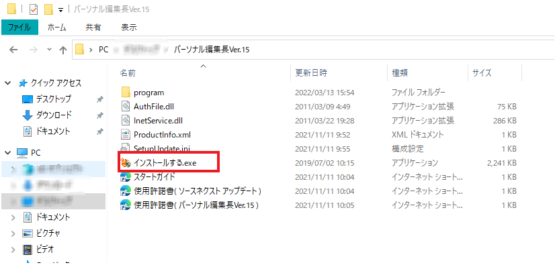Click the スタートガイド file name
Image resolution: width=555 pixels, height=265 pixels.
[x=154, y=176]
